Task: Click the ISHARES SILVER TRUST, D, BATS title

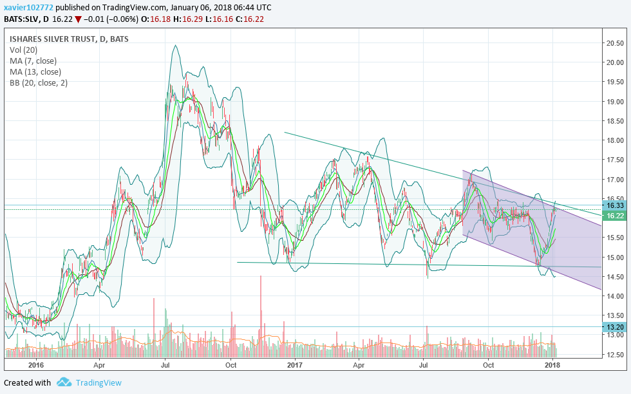Action: [70, 39]
